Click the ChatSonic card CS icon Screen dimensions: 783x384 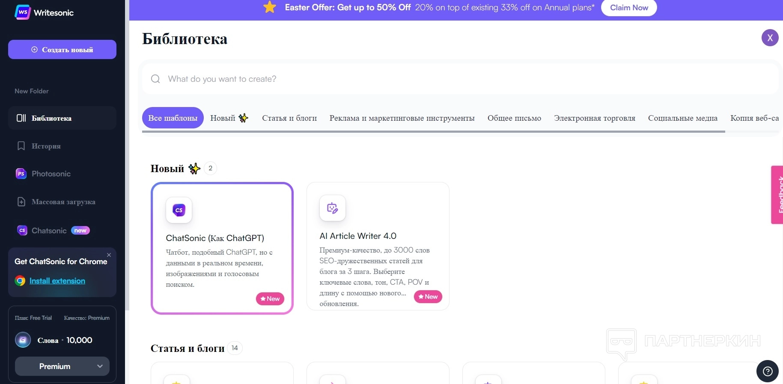click(x=179, y=210)
